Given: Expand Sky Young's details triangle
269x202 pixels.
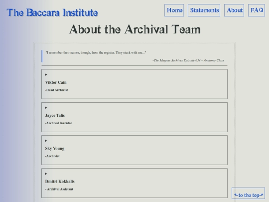Looking at the screenshot, I should [x=46, y=141].
